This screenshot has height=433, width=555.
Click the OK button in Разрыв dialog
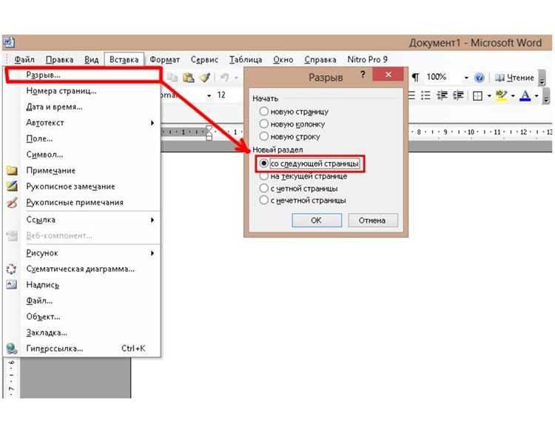pyautogui.click(x=317, y=221)
